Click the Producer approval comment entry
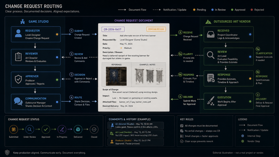 (136, 142)
